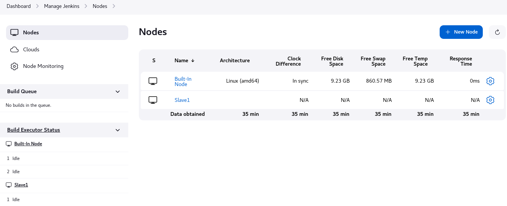
Task: Sort by Free Disk Space header
Action: click(332, 61)
